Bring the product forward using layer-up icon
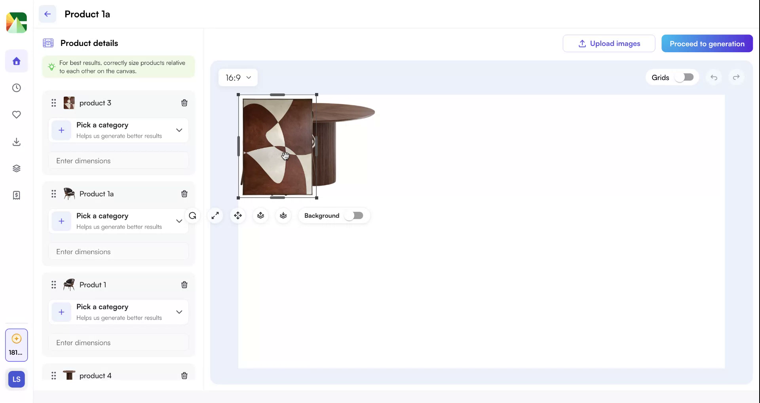Image resolution: width=760 pixels, height=403 pixels. 260,215
